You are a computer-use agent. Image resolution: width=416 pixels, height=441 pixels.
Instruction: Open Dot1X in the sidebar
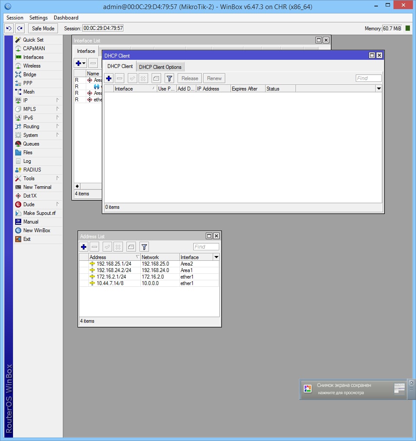click(38, 196)
